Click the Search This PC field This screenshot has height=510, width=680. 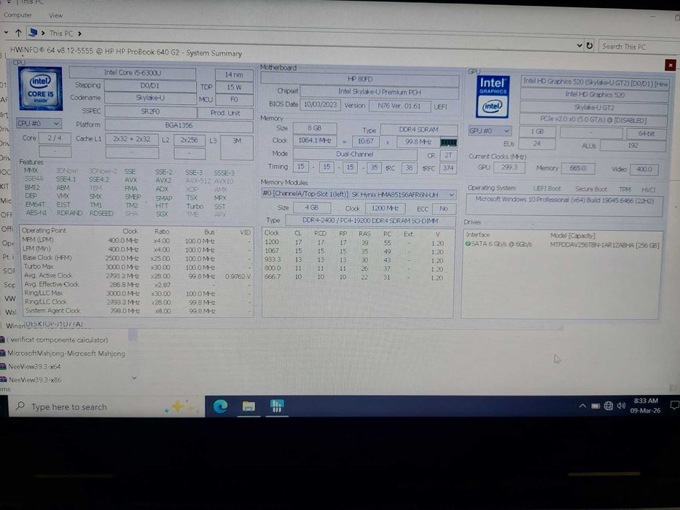pos(638,47)
